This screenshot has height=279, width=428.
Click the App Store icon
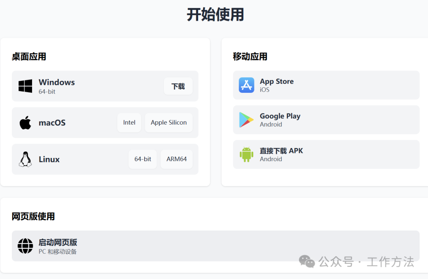click(246, 85)
